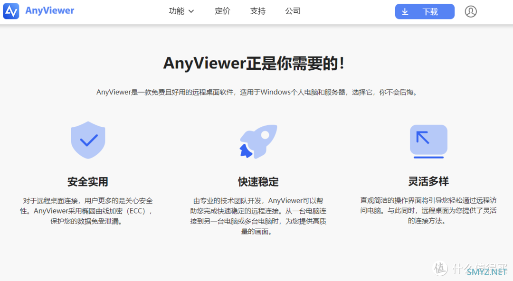
Task: Open the user account profile icon
Action: pos(470,11)
